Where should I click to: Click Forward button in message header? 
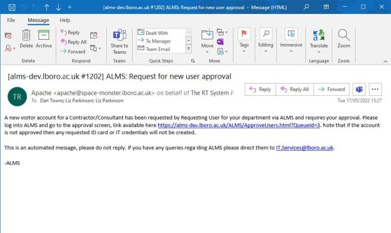point(331,90)
